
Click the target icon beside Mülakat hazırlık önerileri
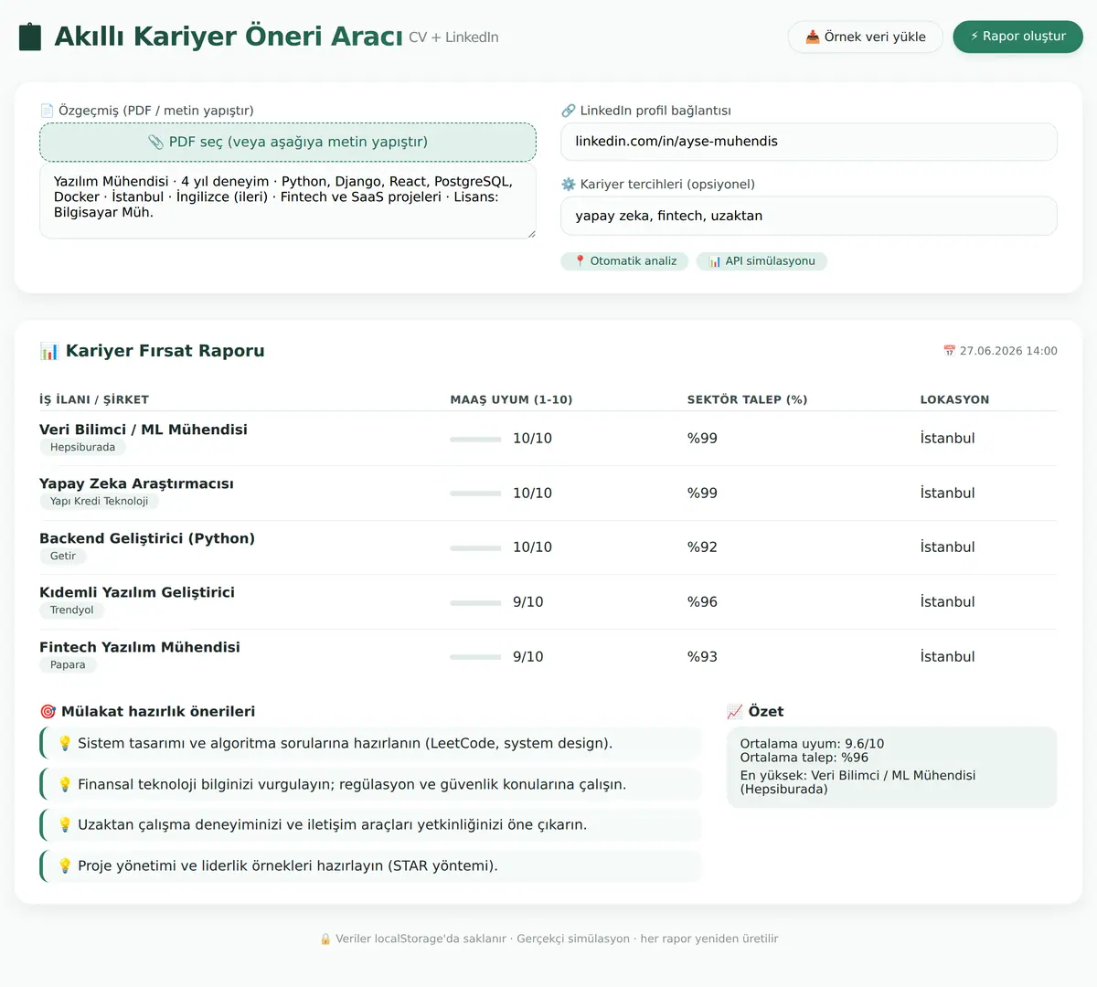coord(48,712)
